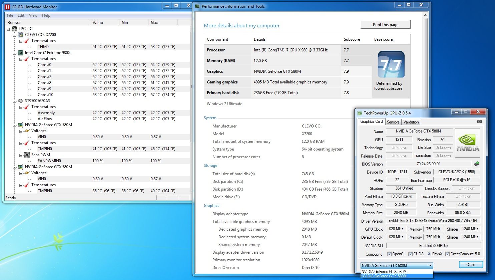The width and height of the screenshot is (495, 280).
Task: Click the Driver Version field in GPU-Z
Action: tap(433, 221)
